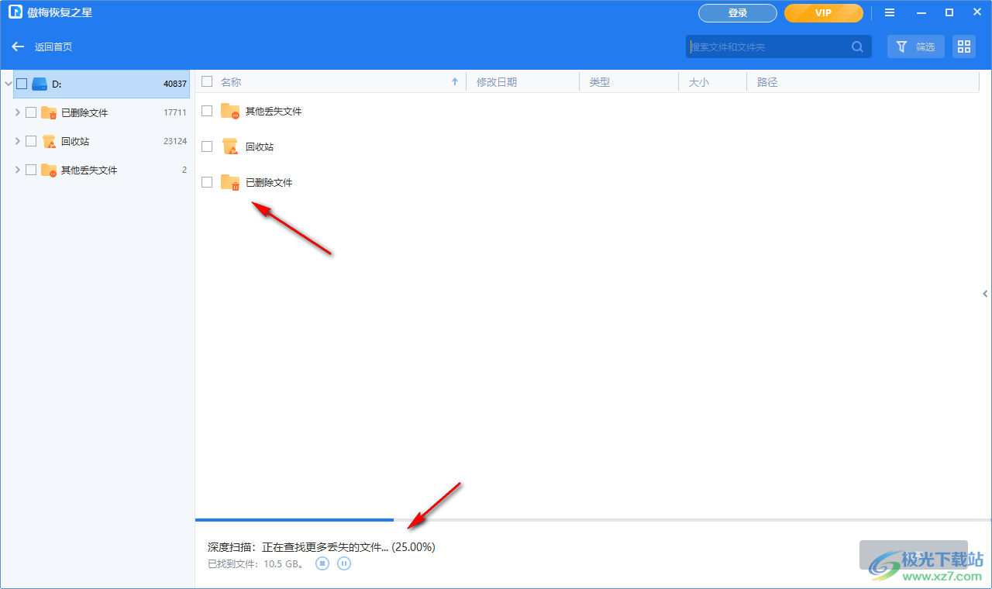The image size is (992, 589).
Task: Collapse the D: drive tree node
Action: coord(8,84)
